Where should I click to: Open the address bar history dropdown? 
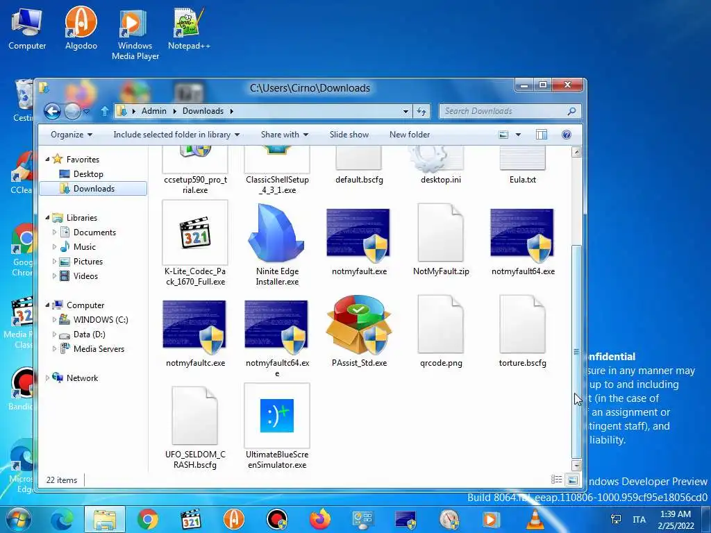tap(405, 111)
